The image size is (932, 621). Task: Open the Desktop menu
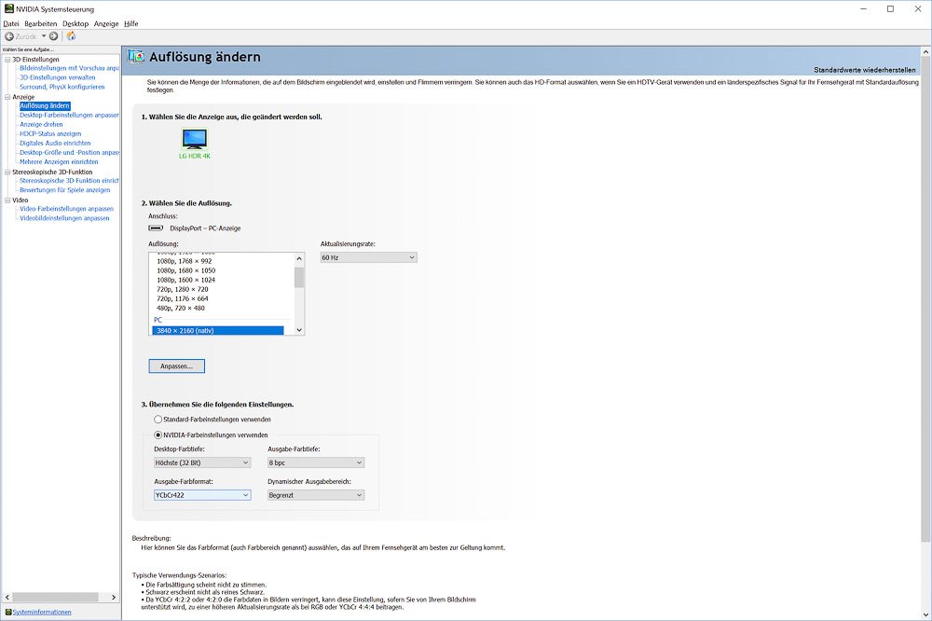tap(75, 24)
